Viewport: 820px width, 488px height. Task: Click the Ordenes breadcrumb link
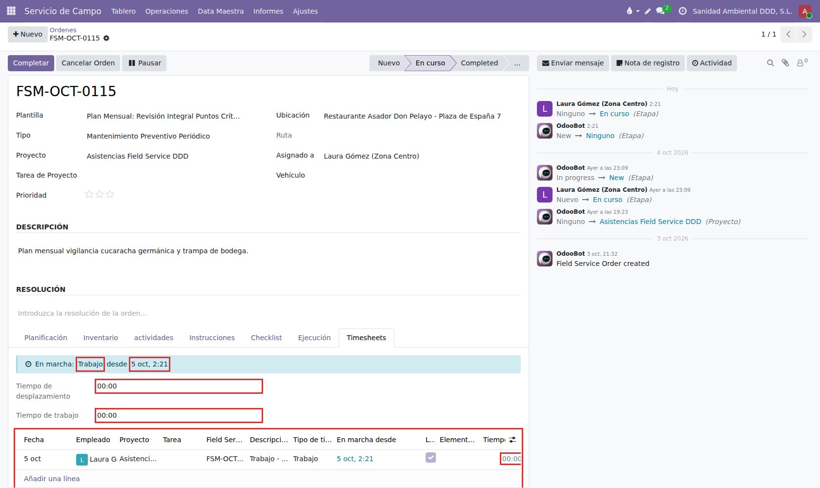click(x=63, y=30)
